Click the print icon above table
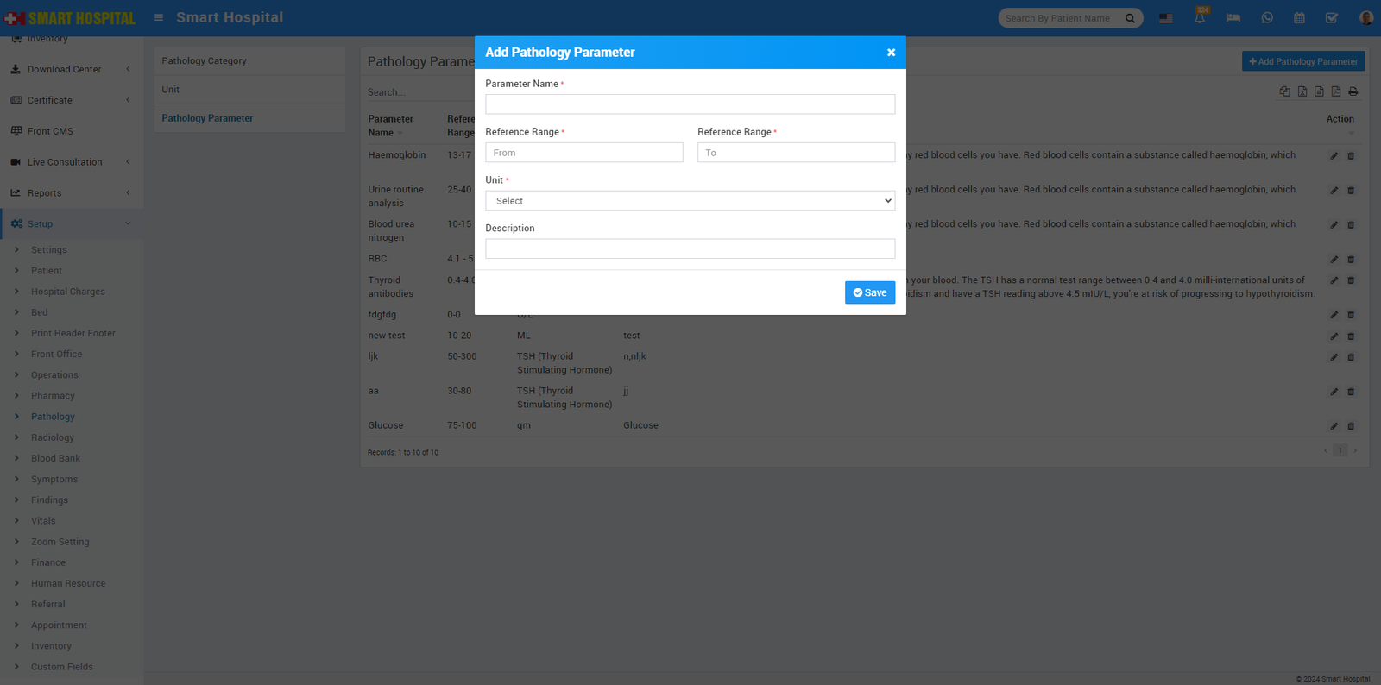Viewport: 1381px width, 685px height. tap(1353, 91)
